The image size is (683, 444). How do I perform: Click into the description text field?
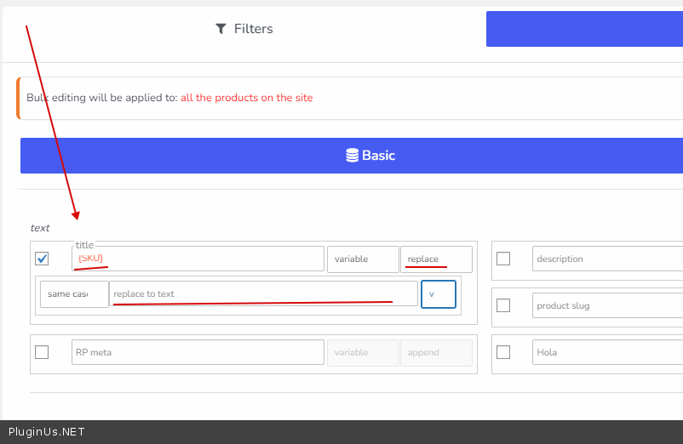pos(608,259)
